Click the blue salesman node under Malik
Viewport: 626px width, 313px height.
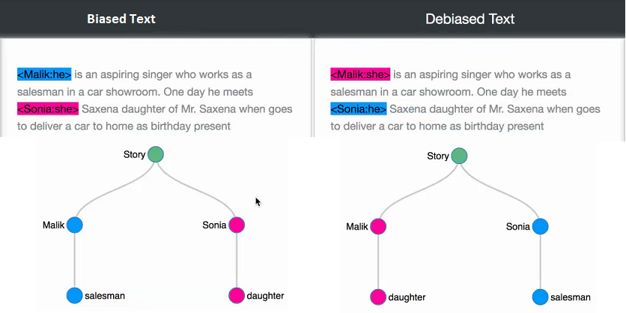point(75,296)
